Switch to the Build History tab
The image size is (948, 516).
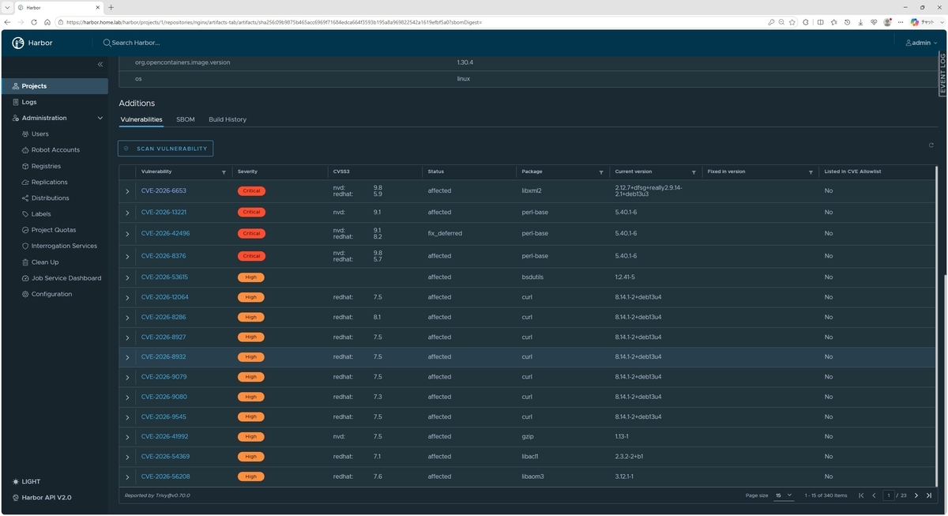tap(228, 119)
